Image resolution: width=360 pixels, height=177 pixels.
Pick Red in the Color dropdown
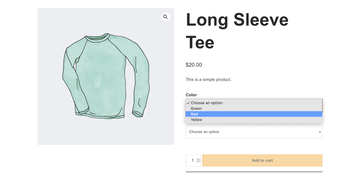tap(194, 114)
